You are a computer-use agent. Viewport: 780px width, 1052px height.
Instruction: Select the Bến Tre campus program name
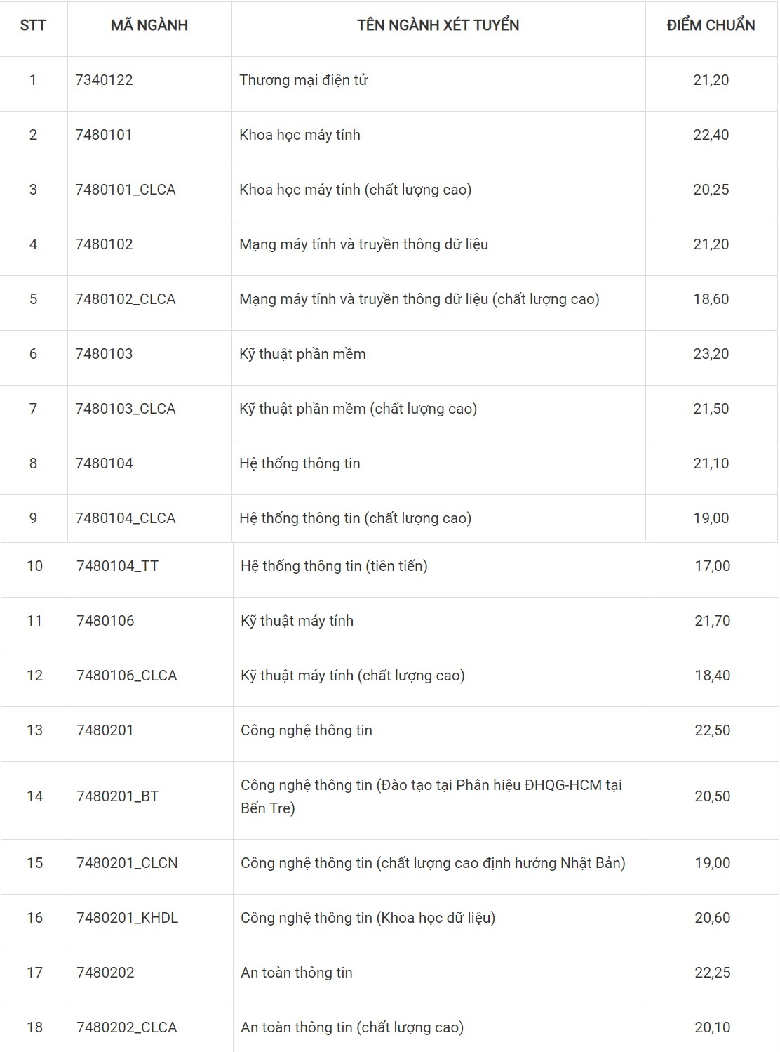[x=431, y=796]
